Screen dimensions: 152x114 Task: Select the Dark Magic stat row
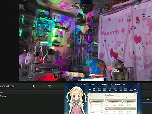point(96,112)
